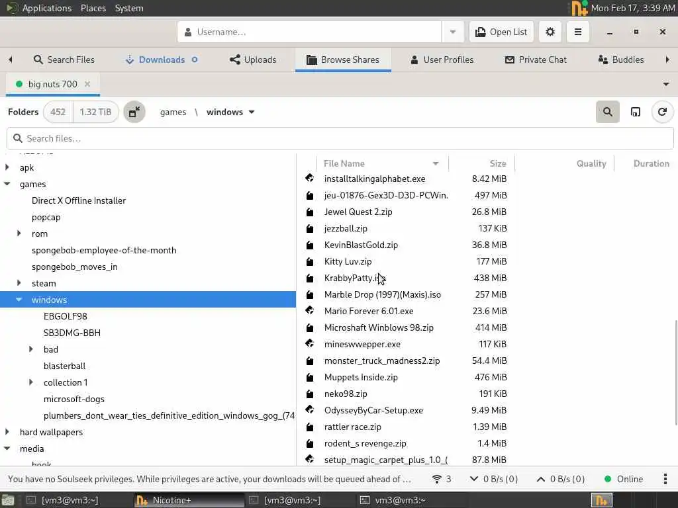The image size is (678, 508).
Task: Click the mineswwepper.exe file icon
Action: pyautogui.click(x=310, y=343)
